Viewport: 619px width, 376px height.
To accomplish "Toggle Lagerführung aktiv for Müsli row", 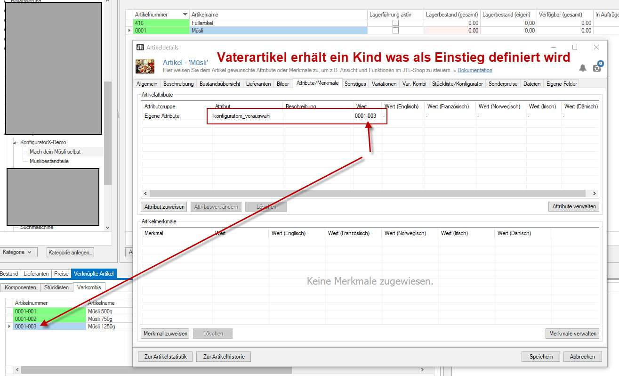I will coord(395,30).
